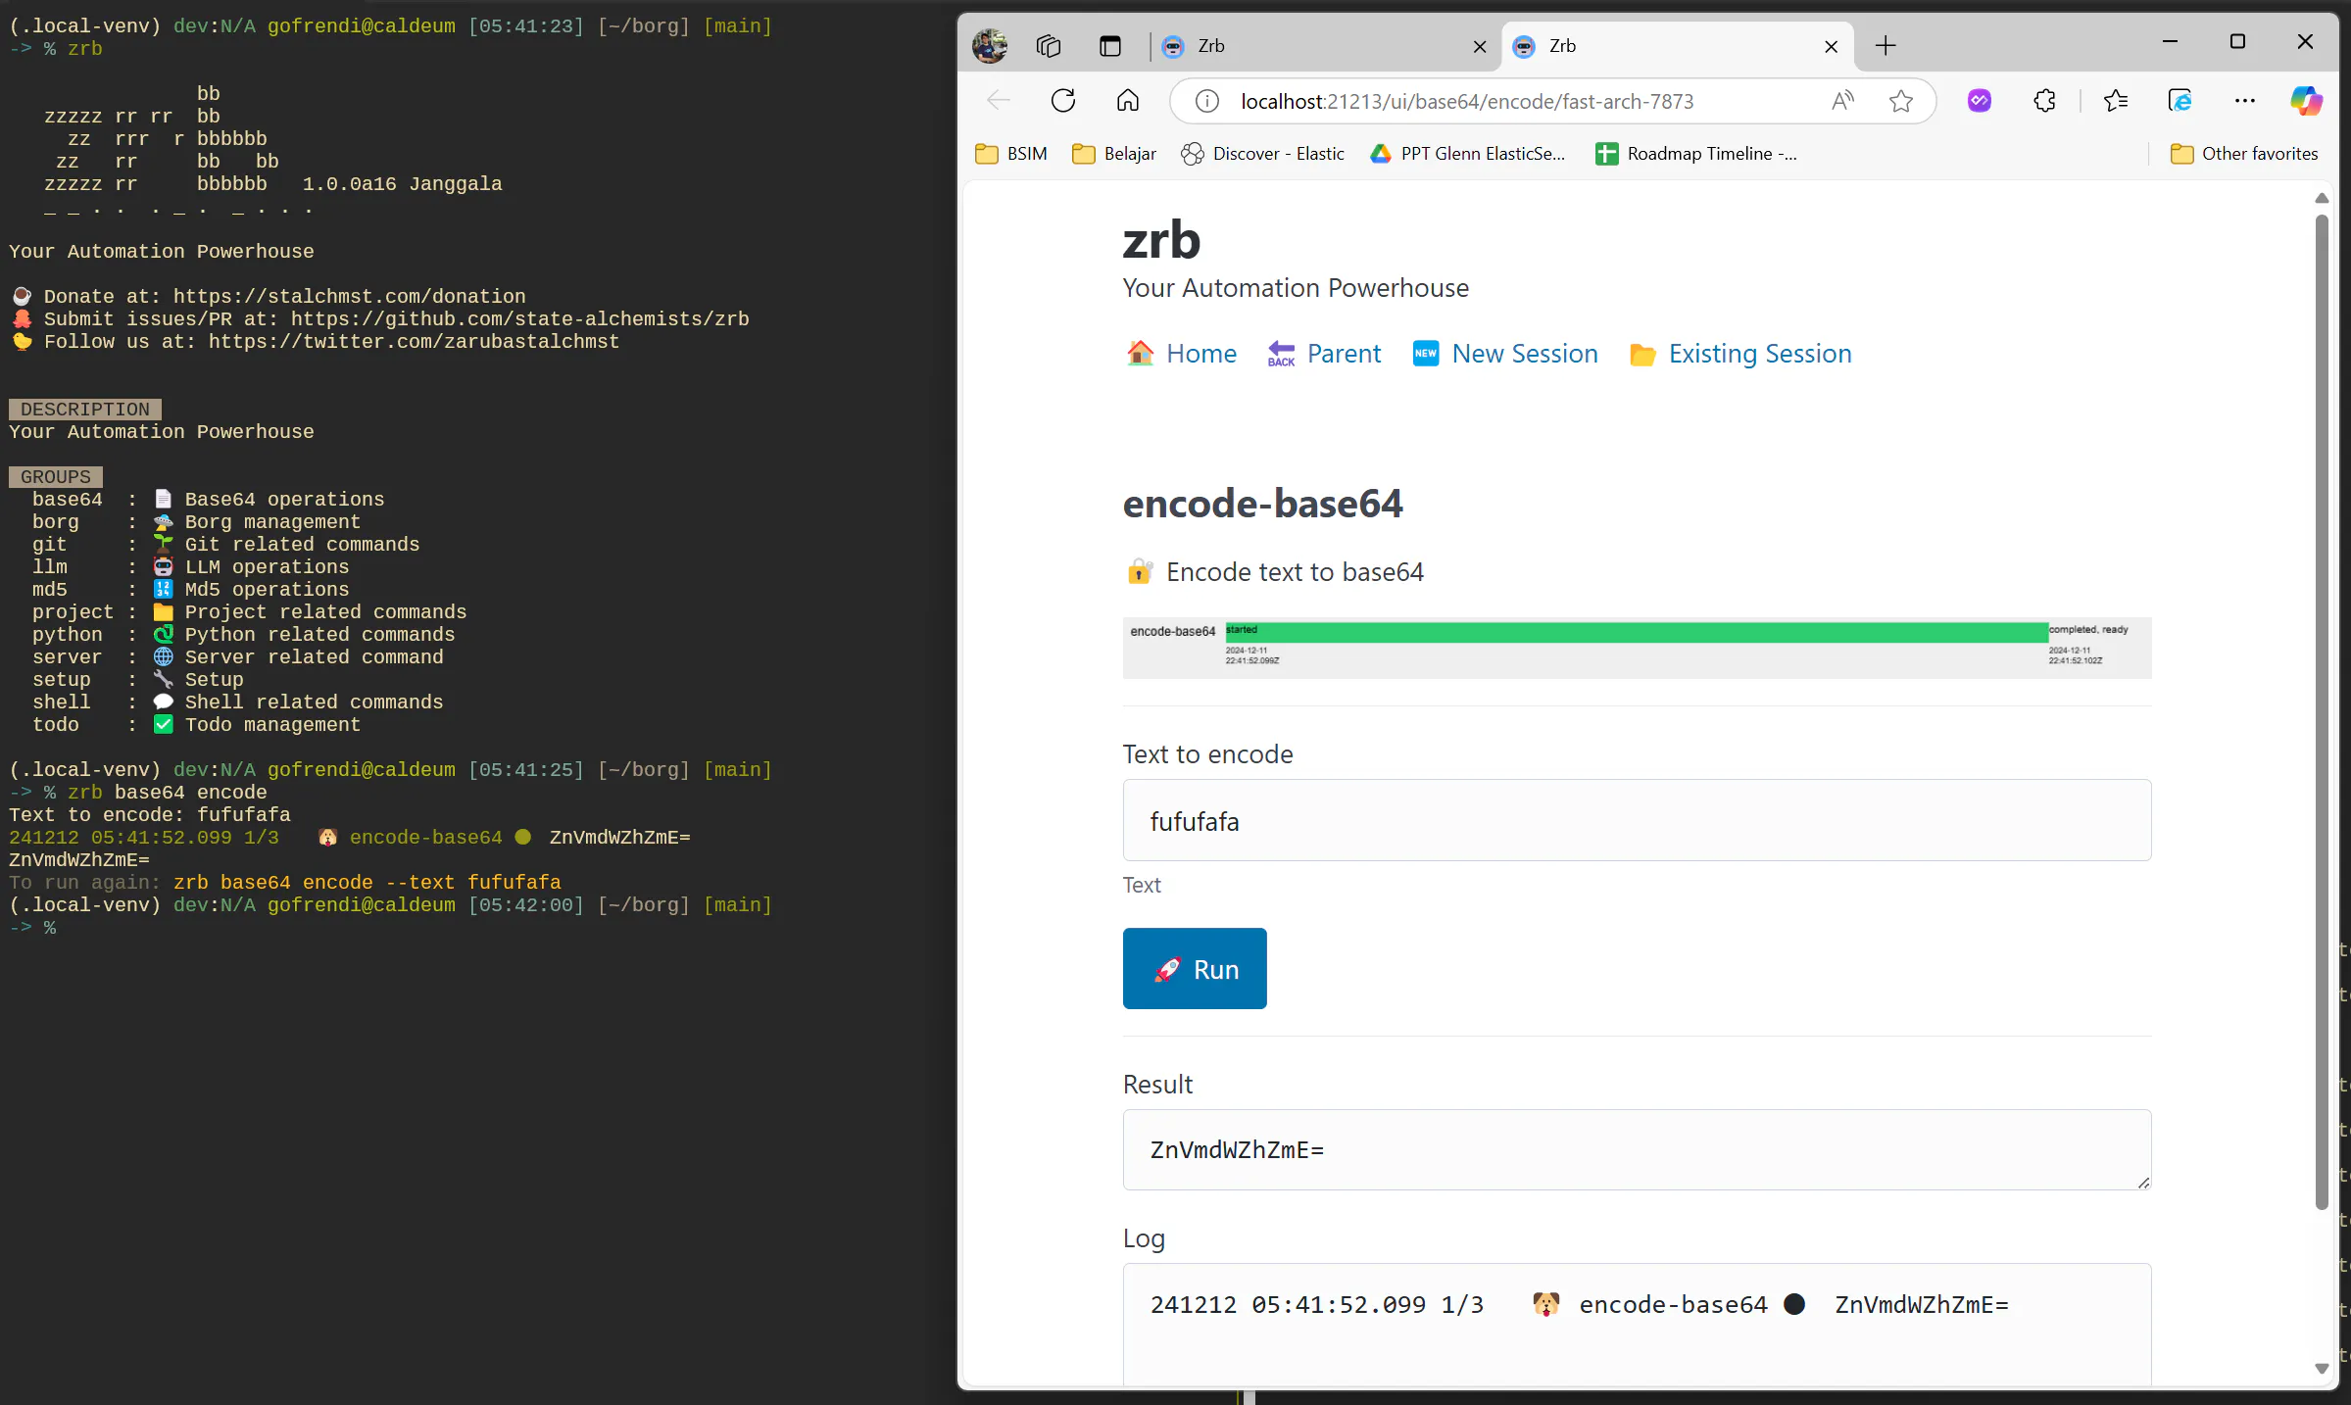
Task: Click the 'base64' group row in terminal
Action: [x=208, y=500]
